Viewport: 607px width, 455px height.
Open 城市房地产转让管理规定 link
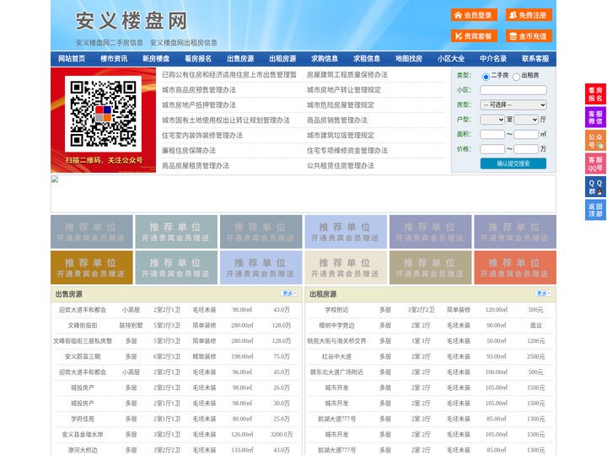pos(344,90)
